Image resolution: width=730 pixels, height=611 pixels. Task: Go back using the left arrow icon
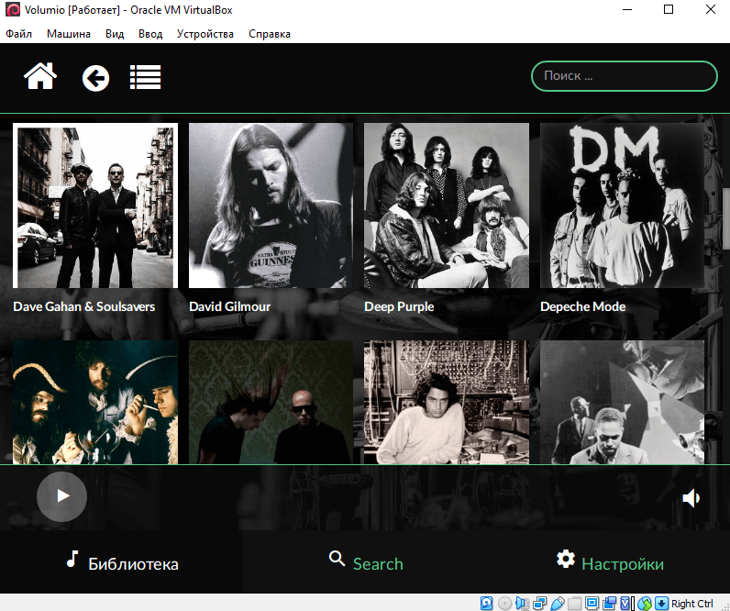tap(95, 78)
